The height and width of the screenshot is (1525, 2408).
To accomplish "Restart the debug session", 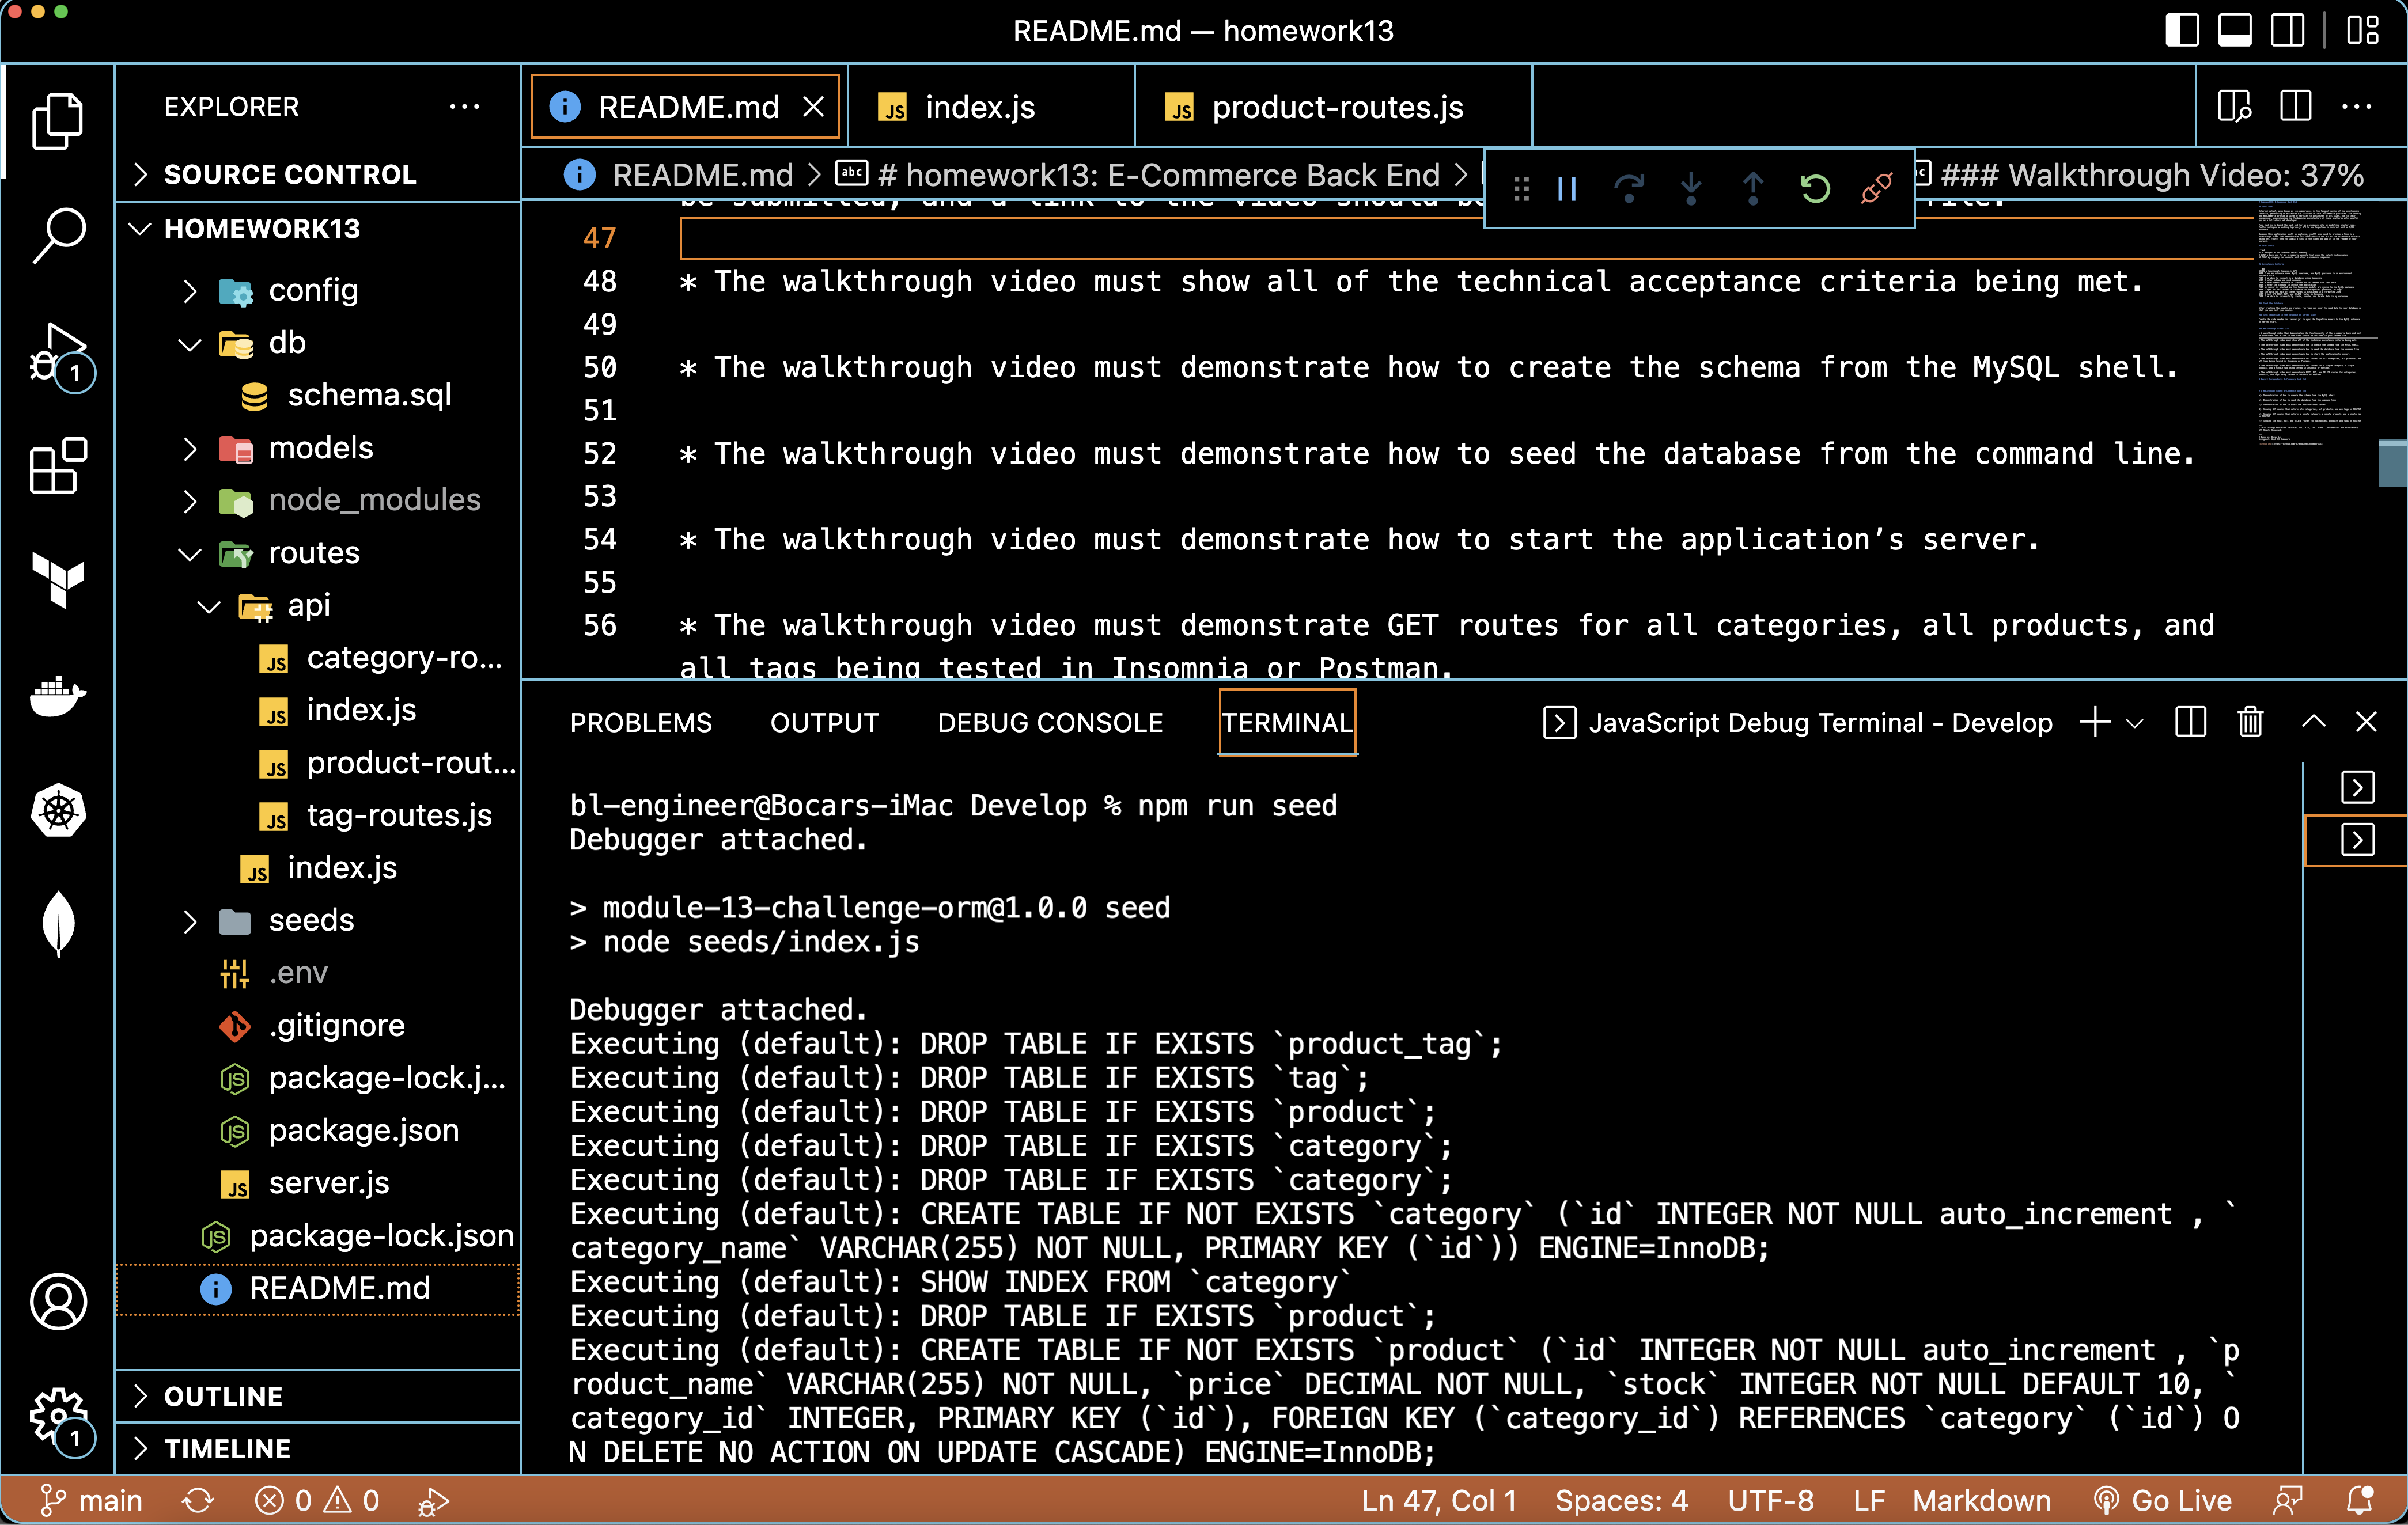I will pyautogui.click(x=1814, y=188).
